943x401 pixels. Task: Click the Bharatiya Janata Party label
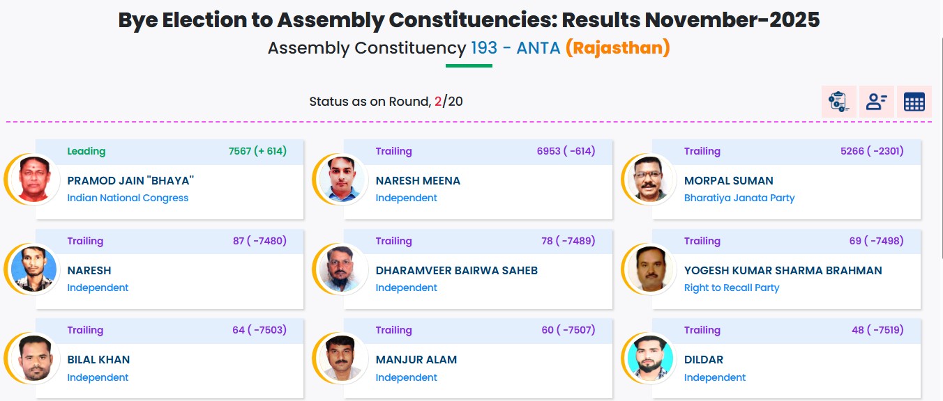[739, 198]
